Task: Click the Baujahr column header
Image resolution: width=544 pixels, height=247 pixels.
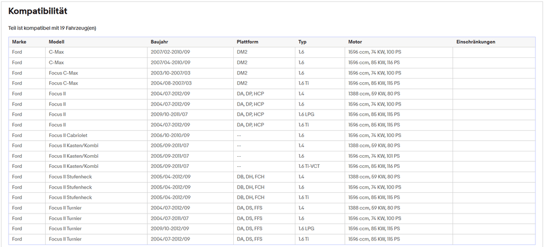Action: pyautogui.click(x=159, y=42)
